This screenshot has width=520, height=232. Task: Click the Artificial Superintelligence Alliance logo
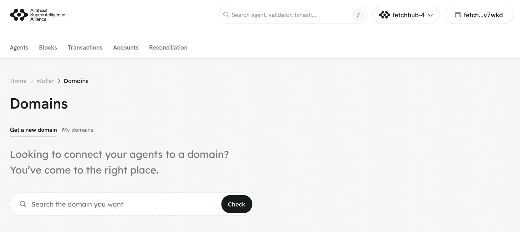(37, 15)
